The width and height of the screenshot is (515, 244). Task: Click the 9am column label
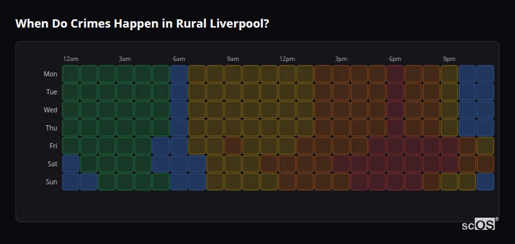(x=233, y=59)
